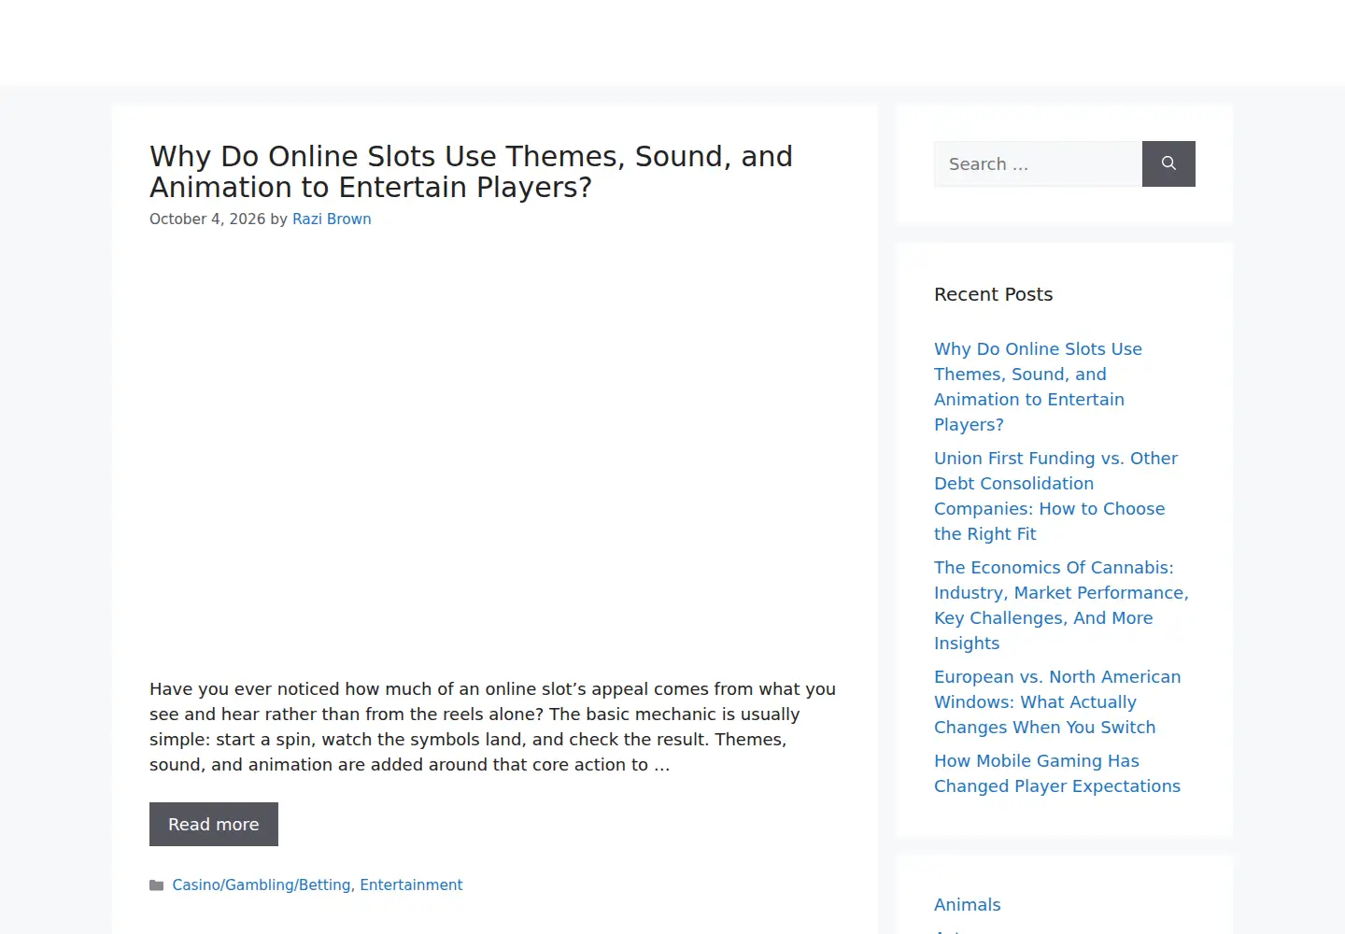The width and height of the screenshot is (1345, 934).
Task: Open Casino/Gambling/Betting category link
Action: point(262,884)
